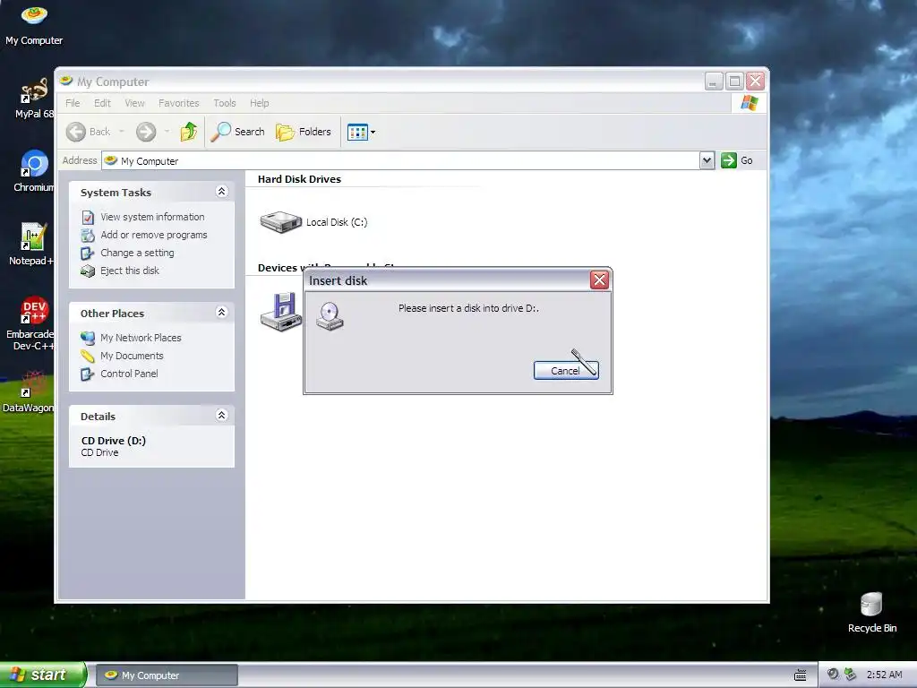Open My Documents link
This screenshot has height=688, width=917.
click(x=133, y=356)
